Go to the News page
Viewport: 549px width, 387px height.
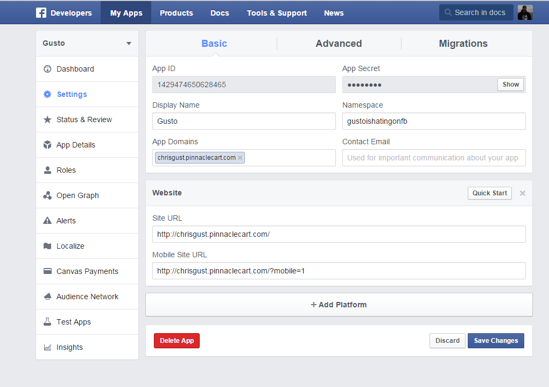[x=334, y=13]
